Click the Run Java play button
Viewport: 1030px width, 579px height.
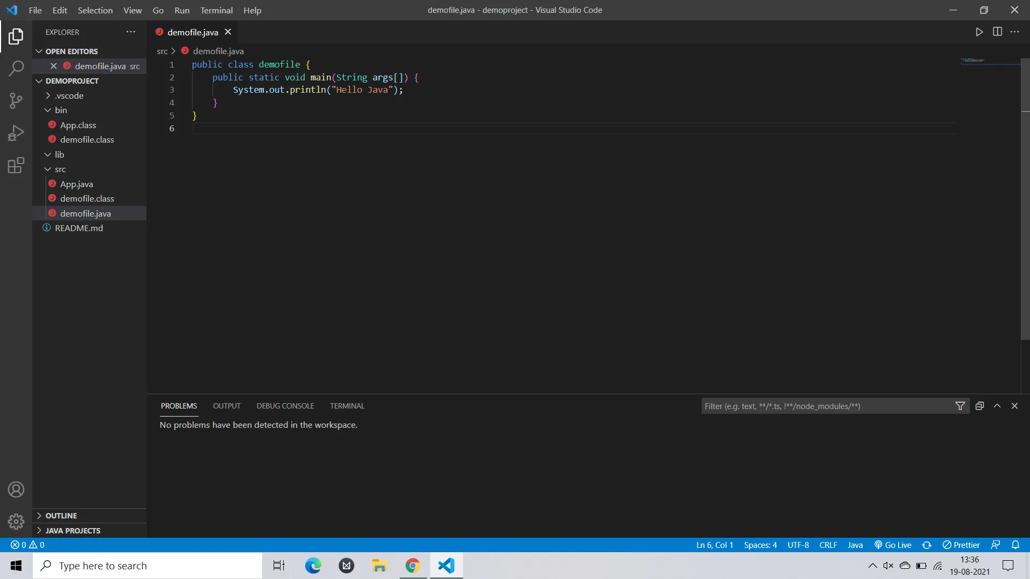(979, 32)
